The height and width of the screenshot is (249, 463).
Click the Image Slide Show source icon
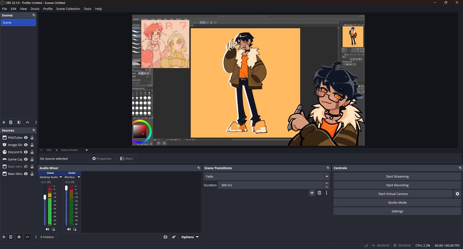[5, 145]
